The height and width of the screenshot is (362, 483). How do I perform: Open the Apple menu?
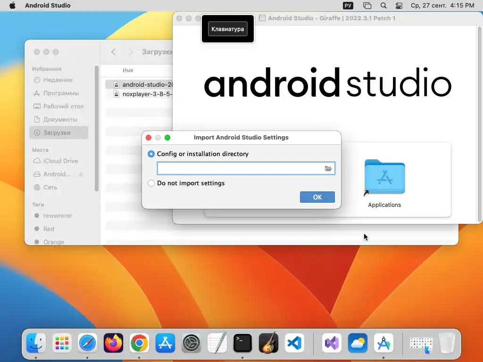pos(12,6)
